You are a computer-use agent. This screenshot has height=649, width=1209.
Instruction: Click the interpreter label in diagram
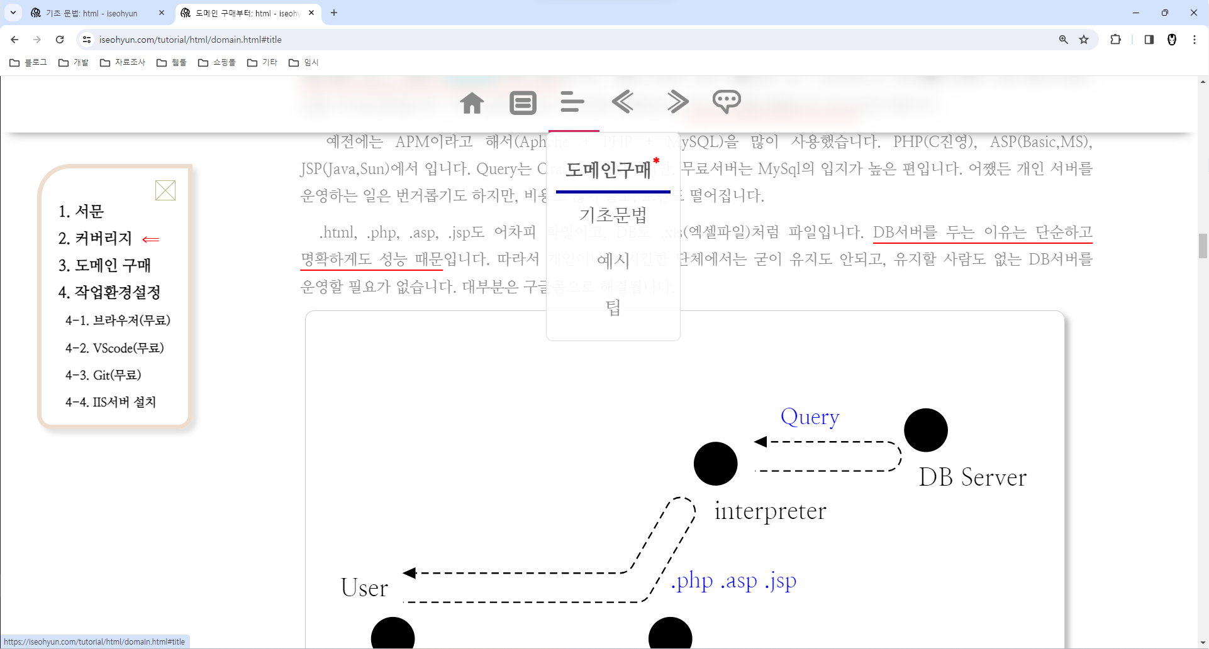771,511
